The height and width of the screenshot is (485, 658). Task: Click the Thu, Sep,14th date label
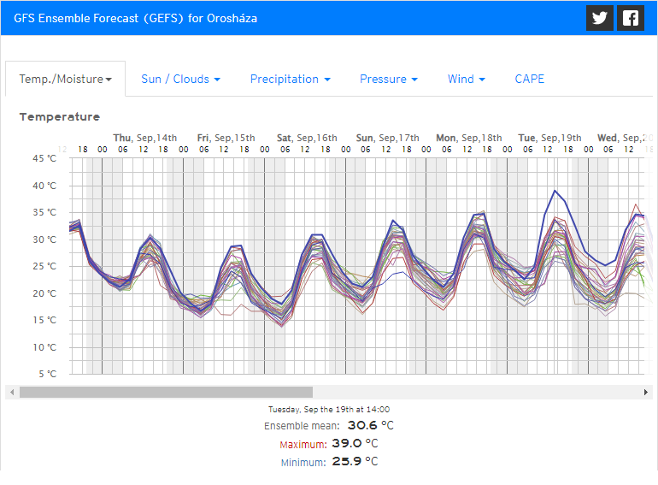145,138
